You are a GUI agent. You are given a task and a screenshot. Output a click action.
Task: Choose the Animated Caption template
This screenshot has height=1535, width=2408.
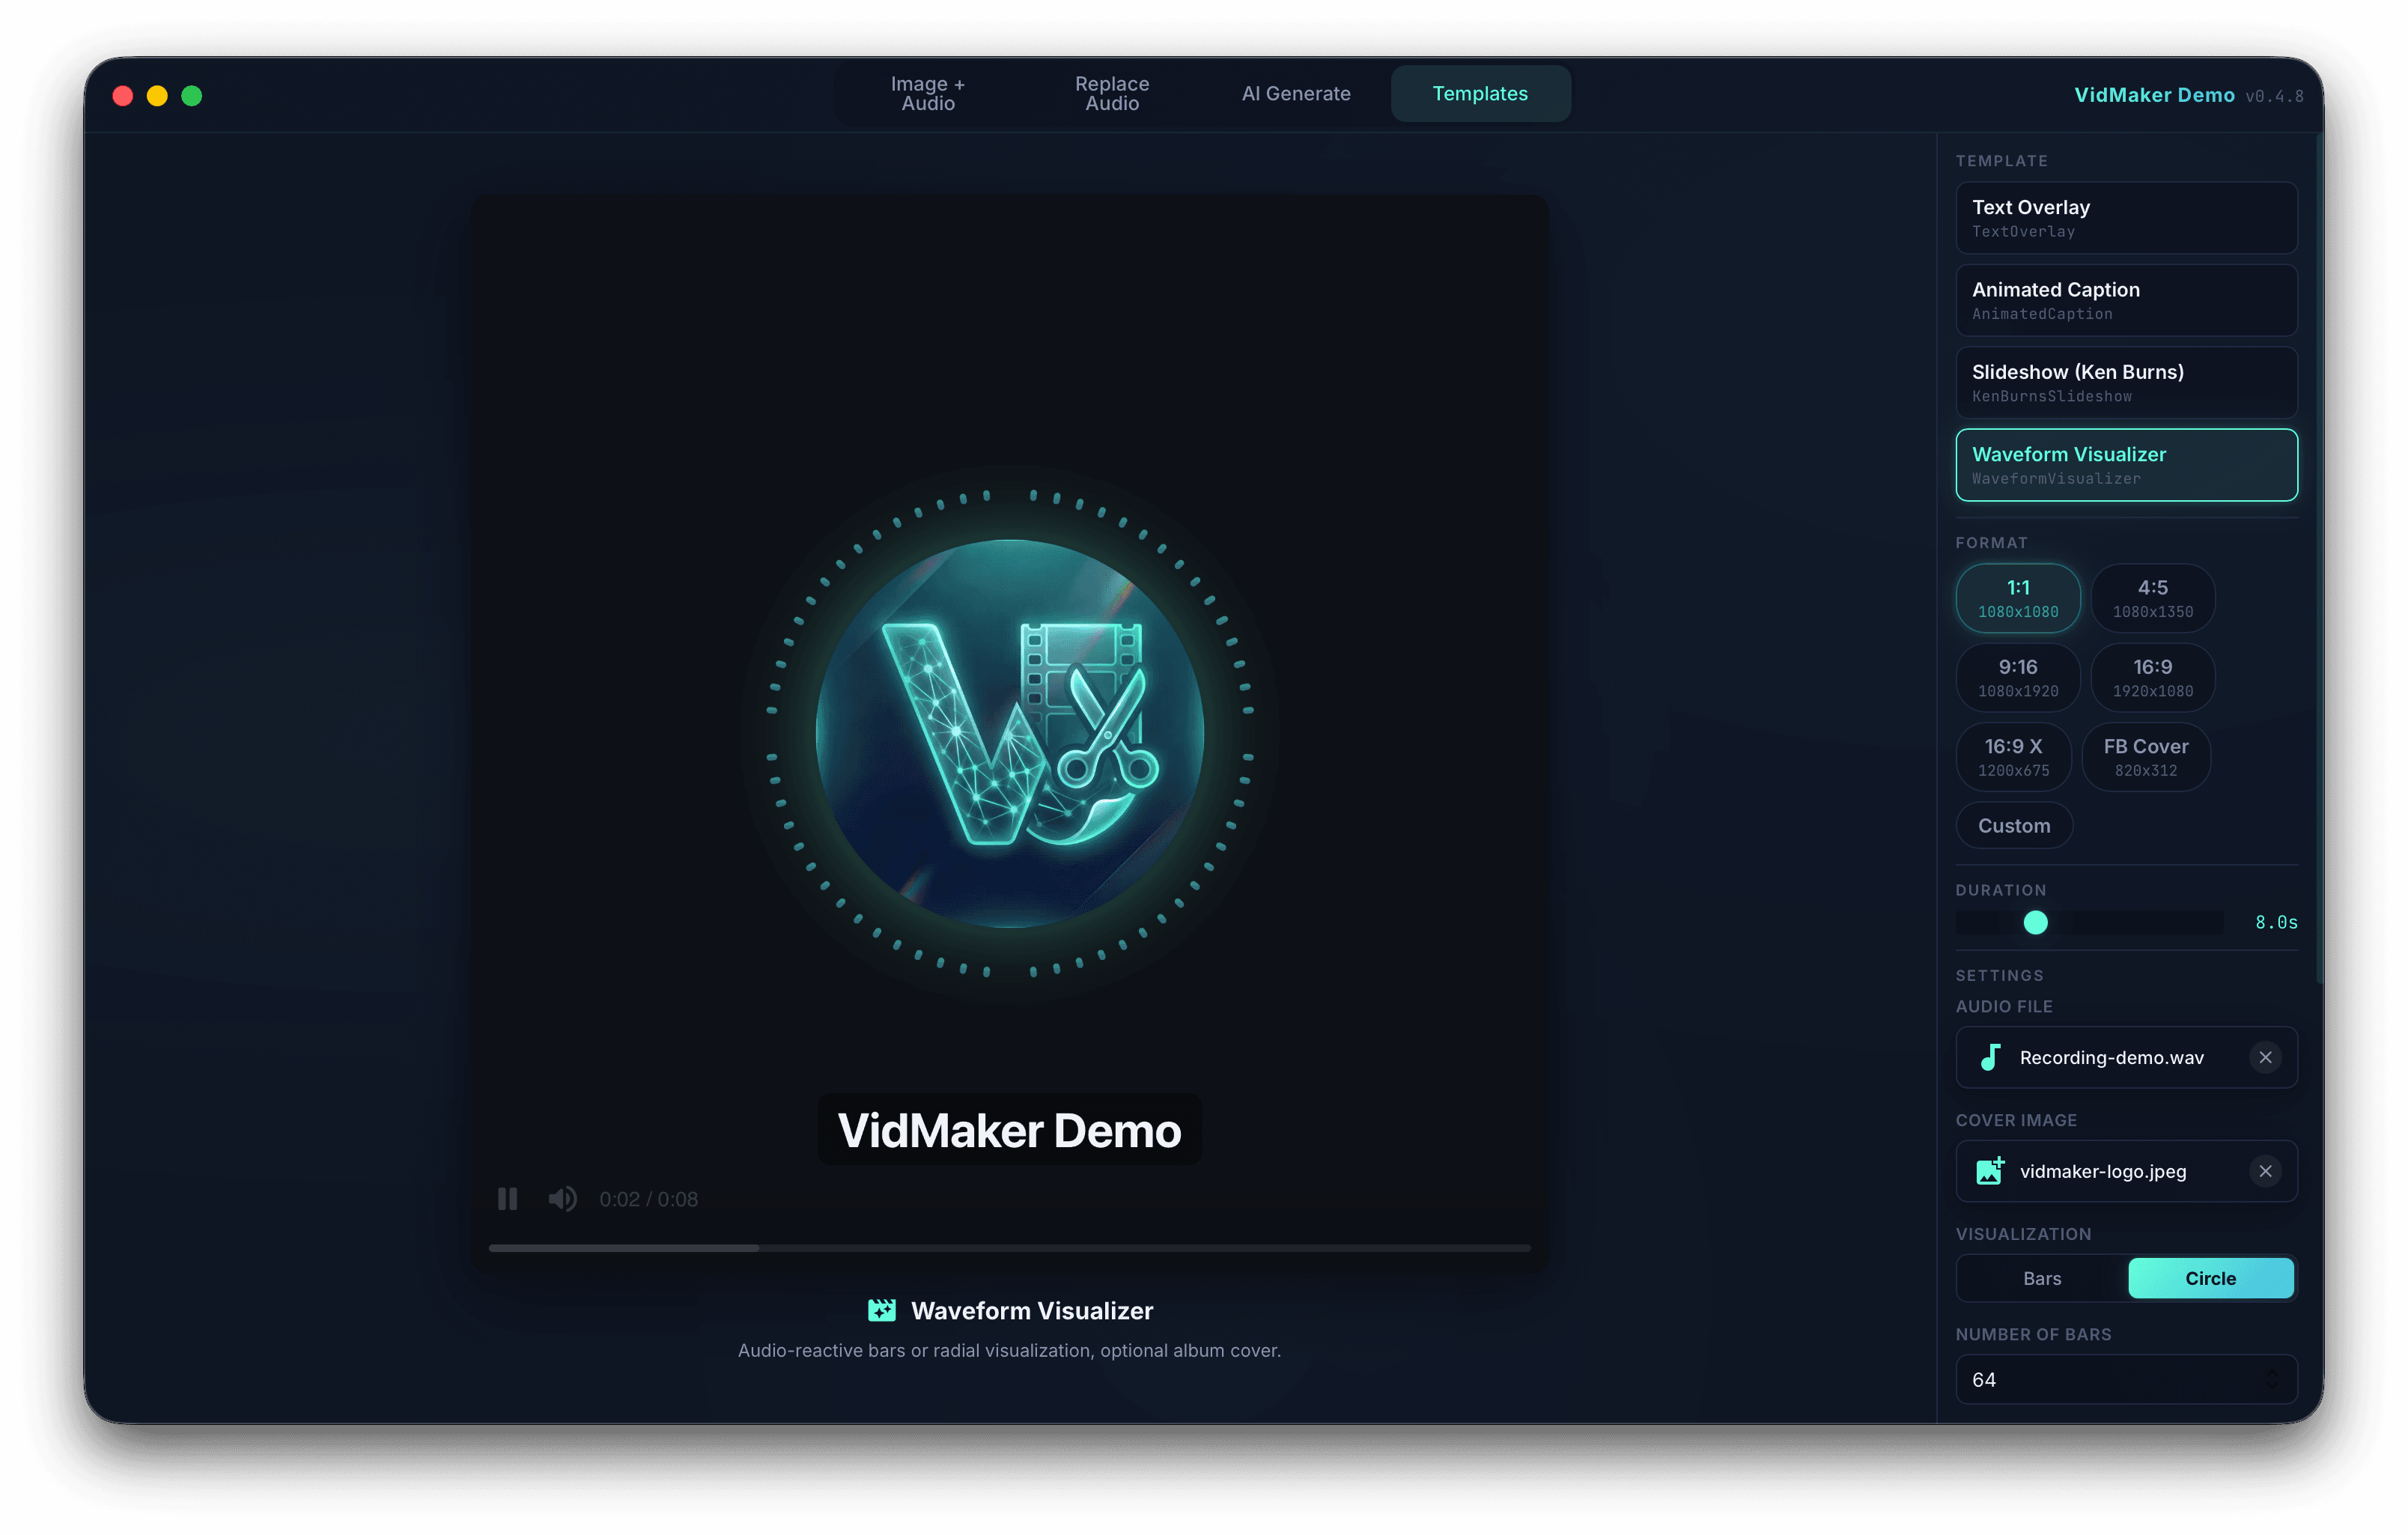(2126, 300)
